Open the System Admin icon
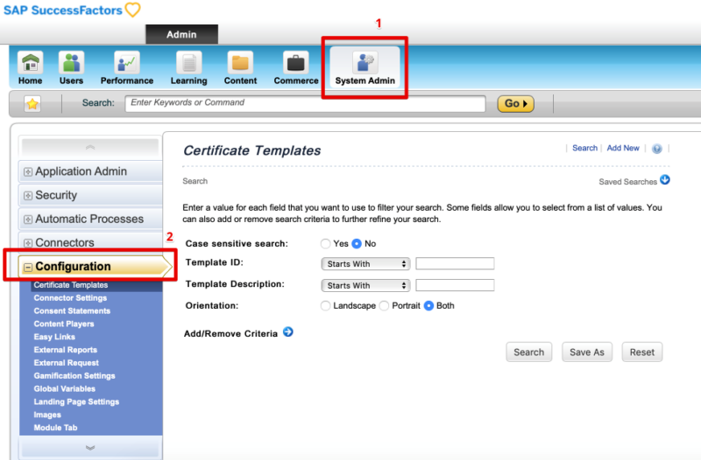Viewport: 701px width, 460px height. [x=365, y=64]
